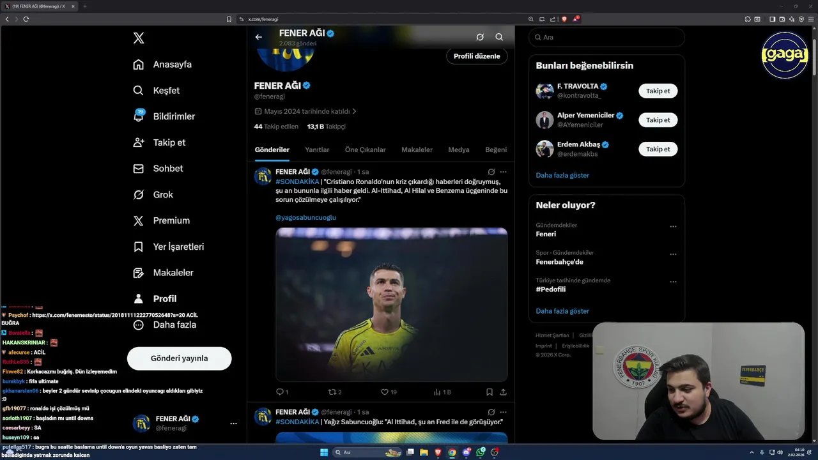Expand Mayıs 2024 tarihinde katıldı details
818x460 pixels.
[x=305, y=111]
